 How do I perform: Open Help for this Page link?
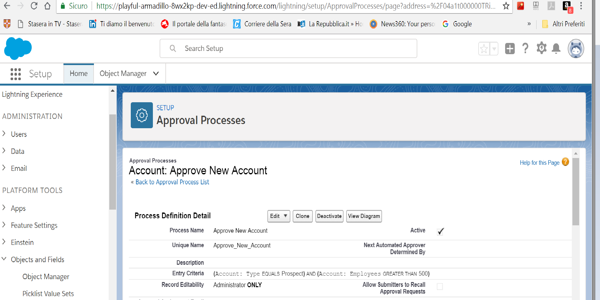tap(539, 163)
